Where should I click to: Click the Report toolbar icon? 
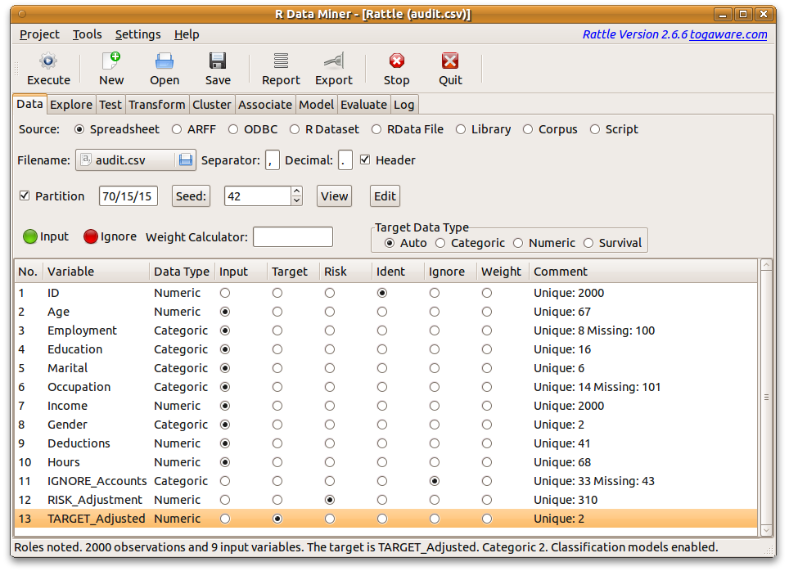tap(281, 61)
